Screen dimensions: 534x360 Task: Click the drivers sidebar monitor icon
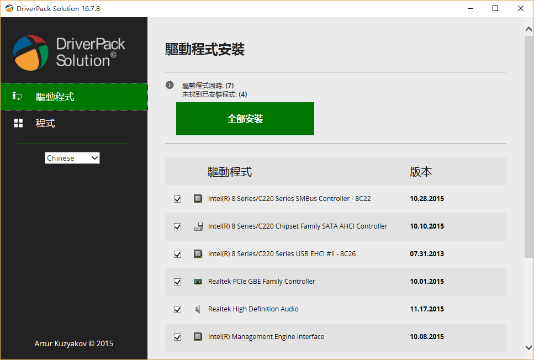pos(17,97)
